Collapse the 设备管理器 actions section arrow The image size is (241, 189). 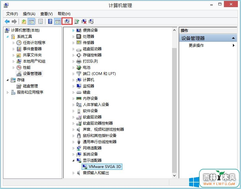click(233, 38)
